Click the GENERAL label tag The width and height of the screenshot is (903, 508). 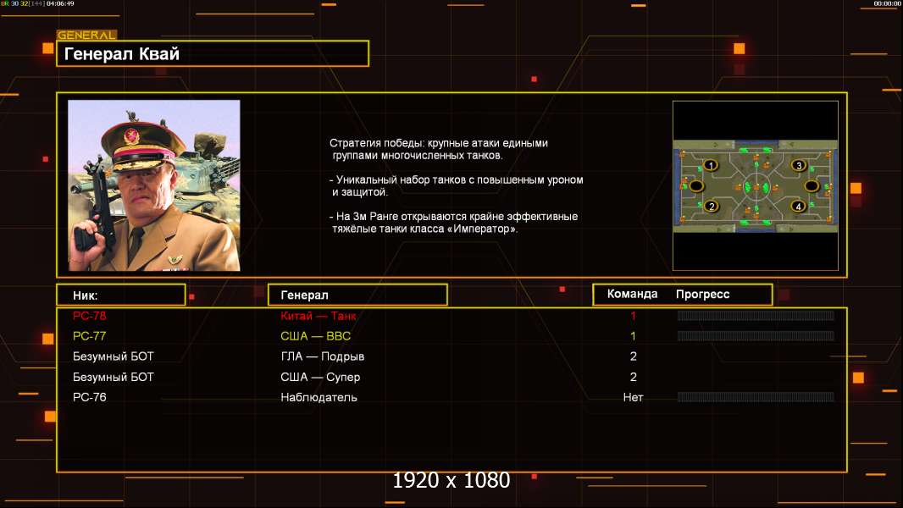point(86,35)
